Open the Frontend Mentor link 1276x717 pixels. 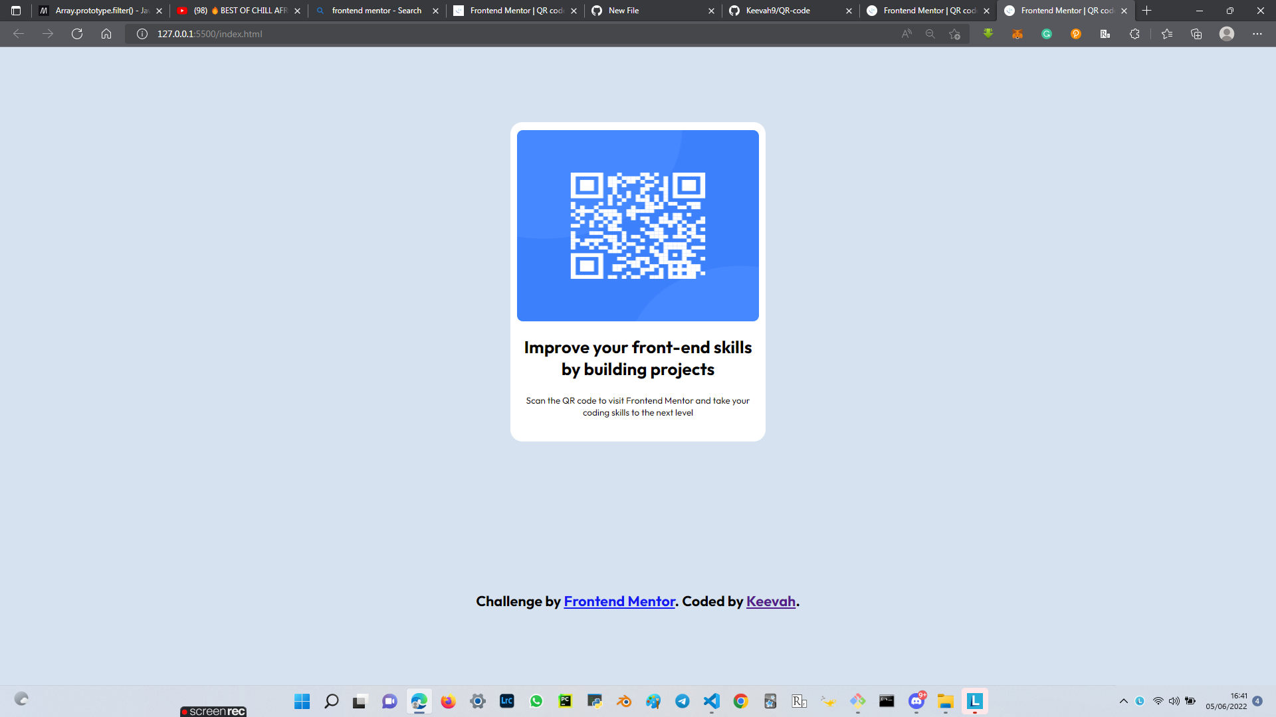click(619, 601)
